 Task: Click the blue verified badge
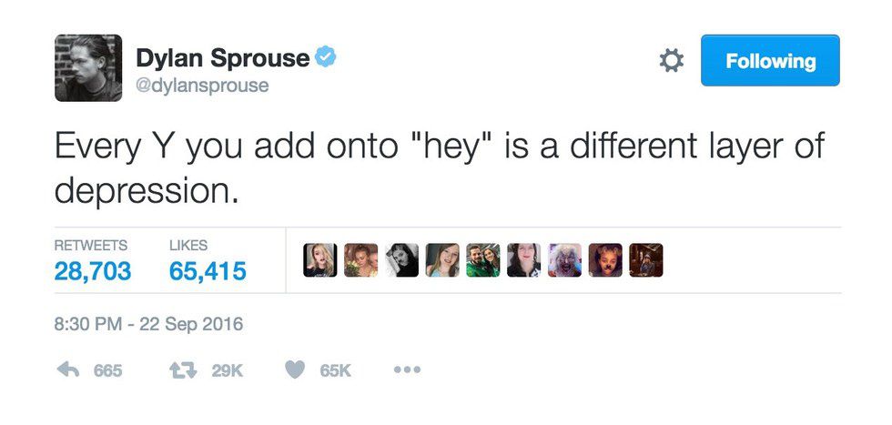coord(326,58)
